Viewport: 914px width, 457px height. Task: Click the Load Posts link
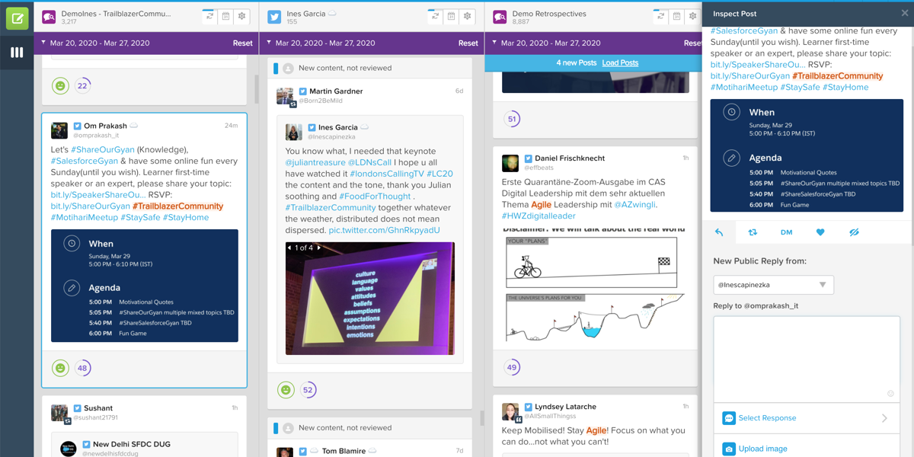coord(620,62)
